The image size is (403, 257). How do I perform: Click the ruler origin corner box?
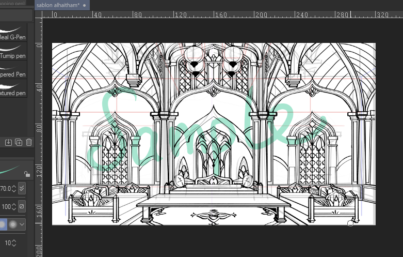[38, 14]
